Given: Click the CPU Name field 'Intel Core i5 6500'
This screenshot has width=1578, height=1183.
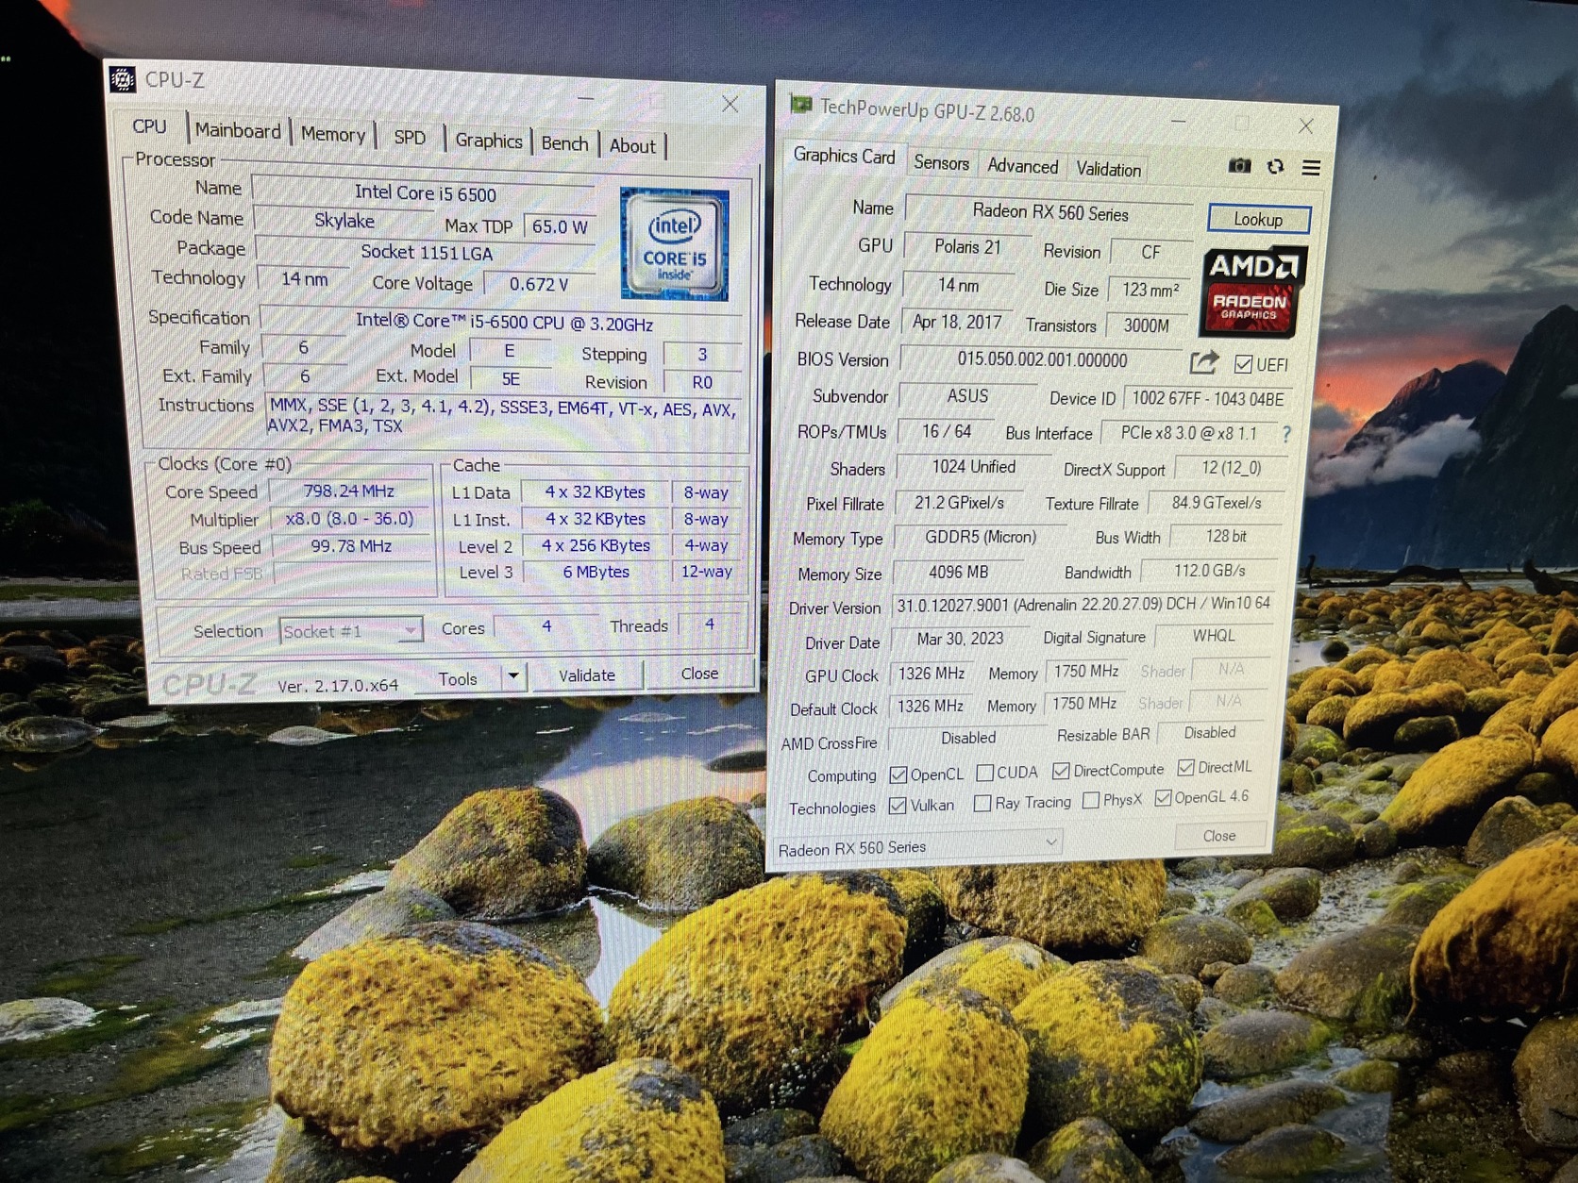Looking at the screenshot, I should [x=425, y=193].
